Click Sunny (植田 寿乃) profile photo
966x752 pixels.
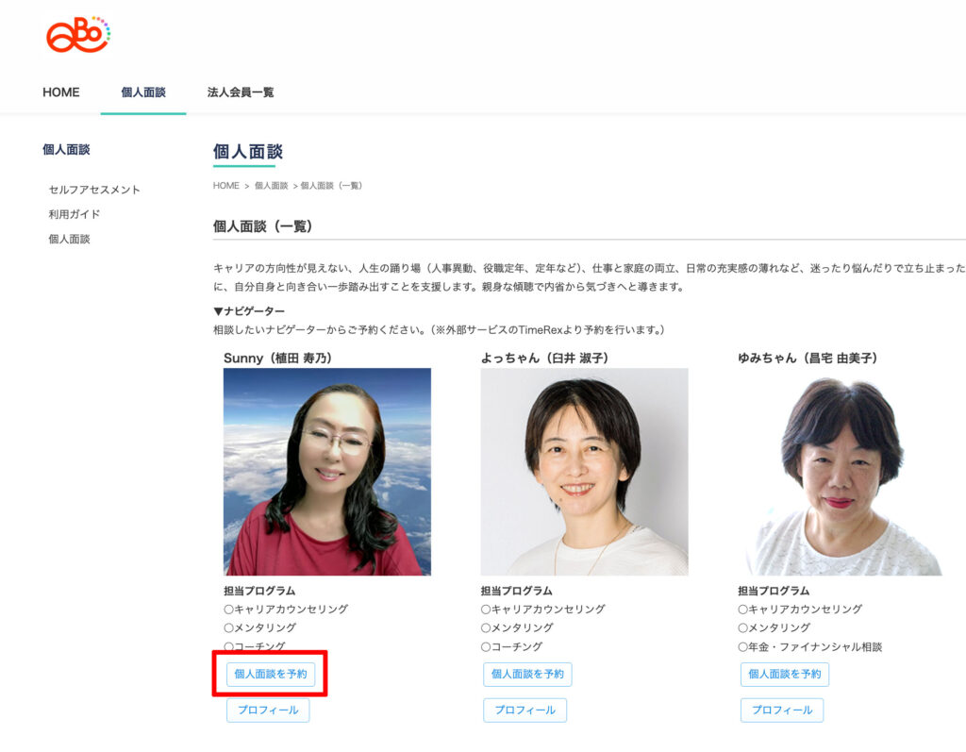tap(327, 472)
